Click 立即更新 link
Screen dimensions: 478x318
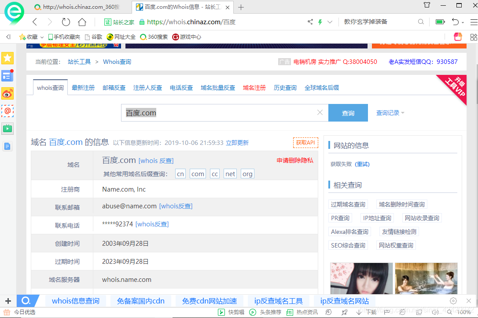click(x=237, y=143)
